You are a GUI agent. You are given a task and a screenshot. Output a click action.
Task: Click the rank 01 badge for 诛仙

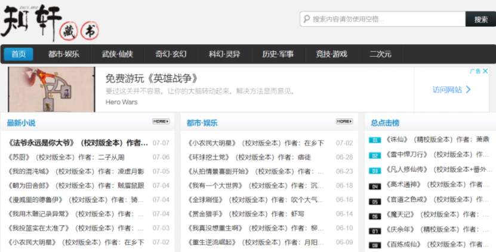[375, 140]
